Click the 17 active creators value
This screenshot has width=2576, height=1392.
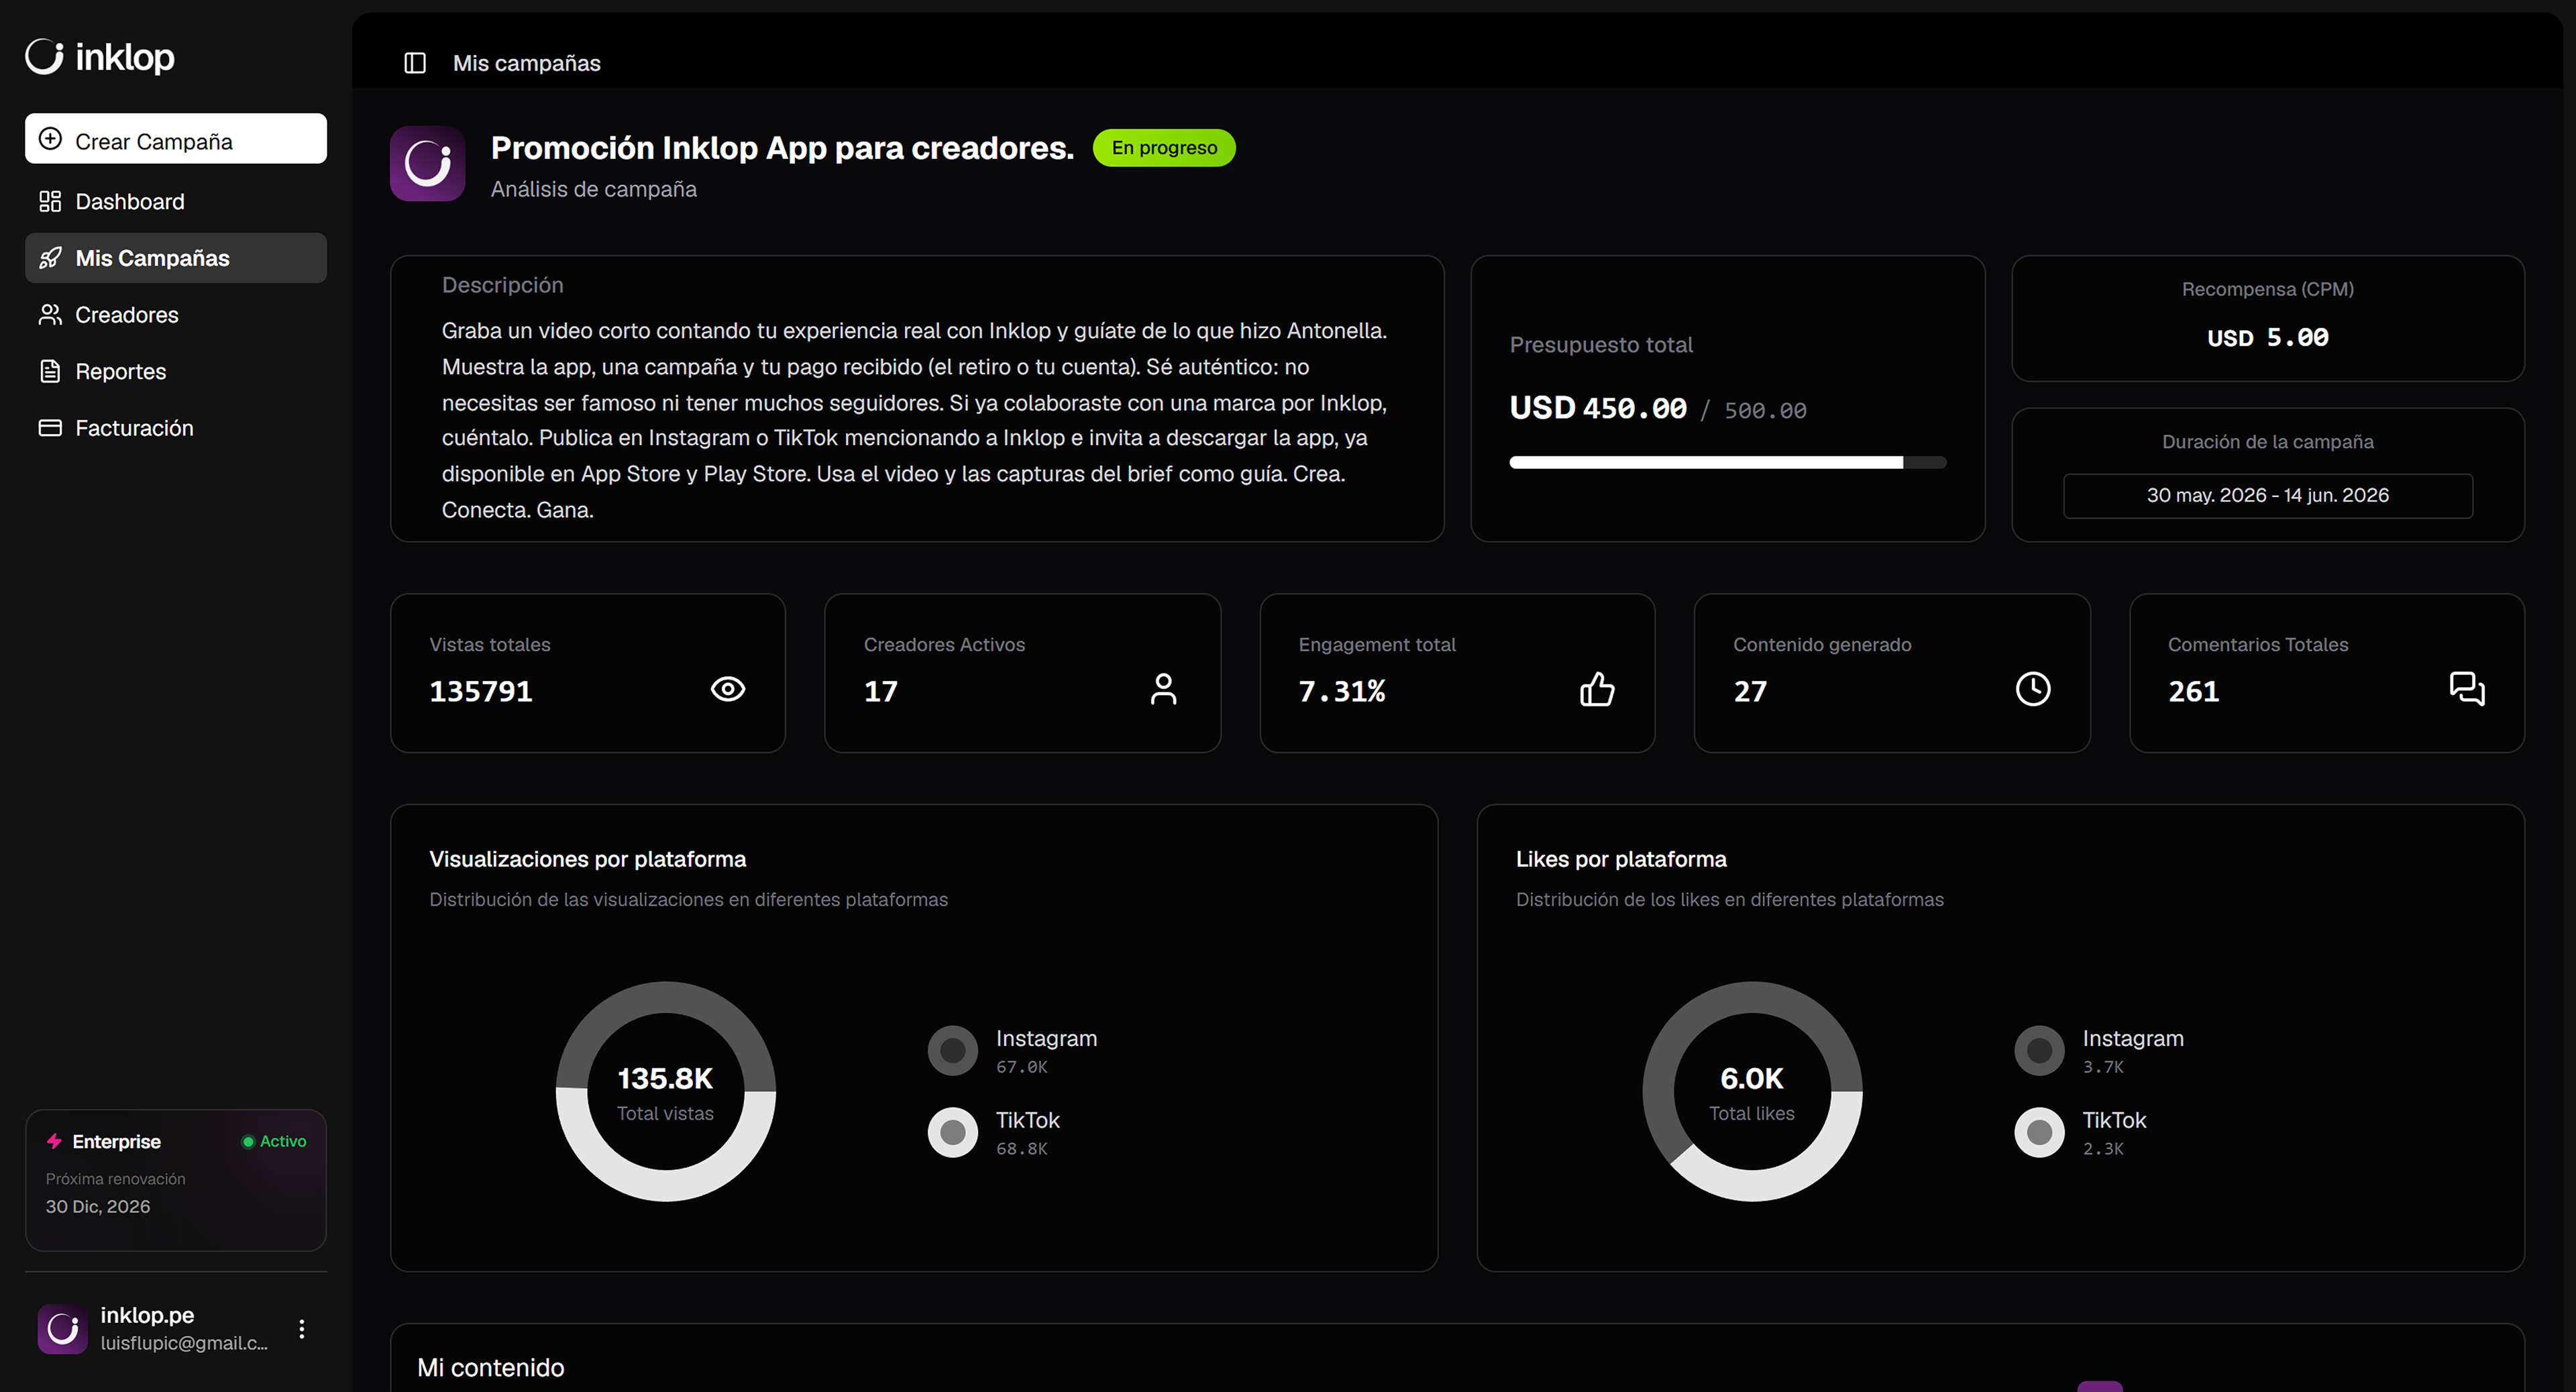point(880,691)
